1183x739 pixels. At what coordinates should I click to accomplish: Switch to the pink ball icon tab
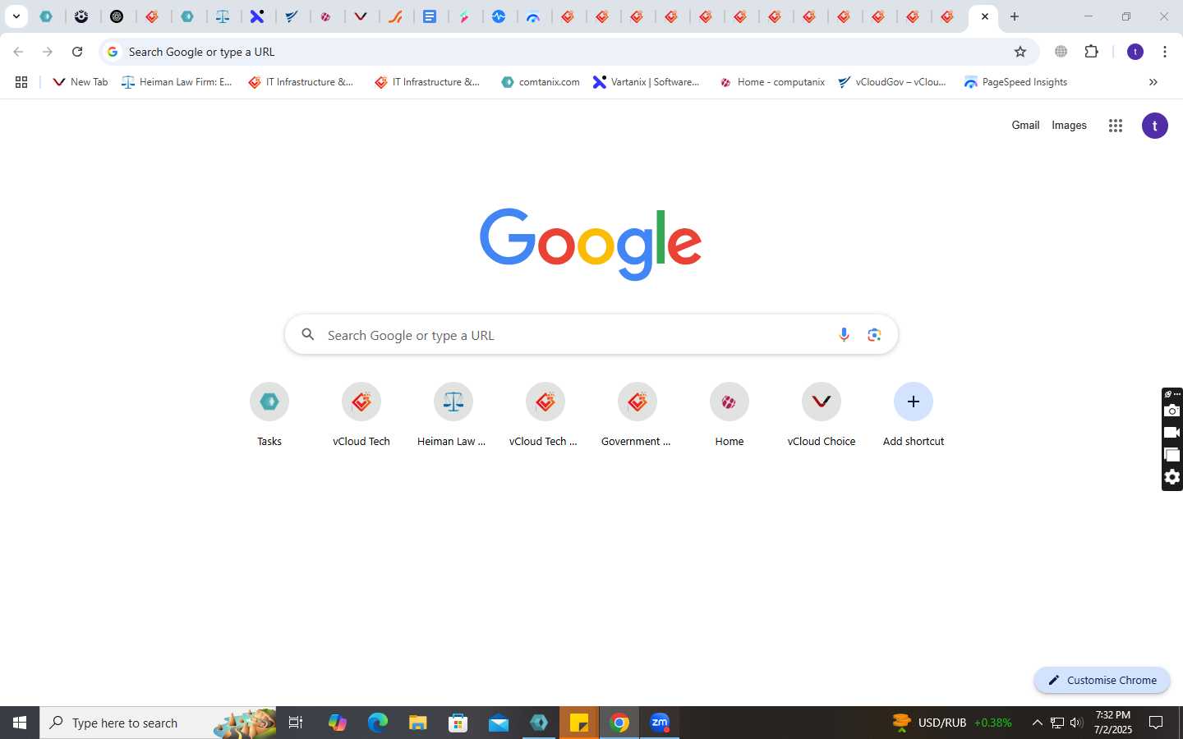326,16
